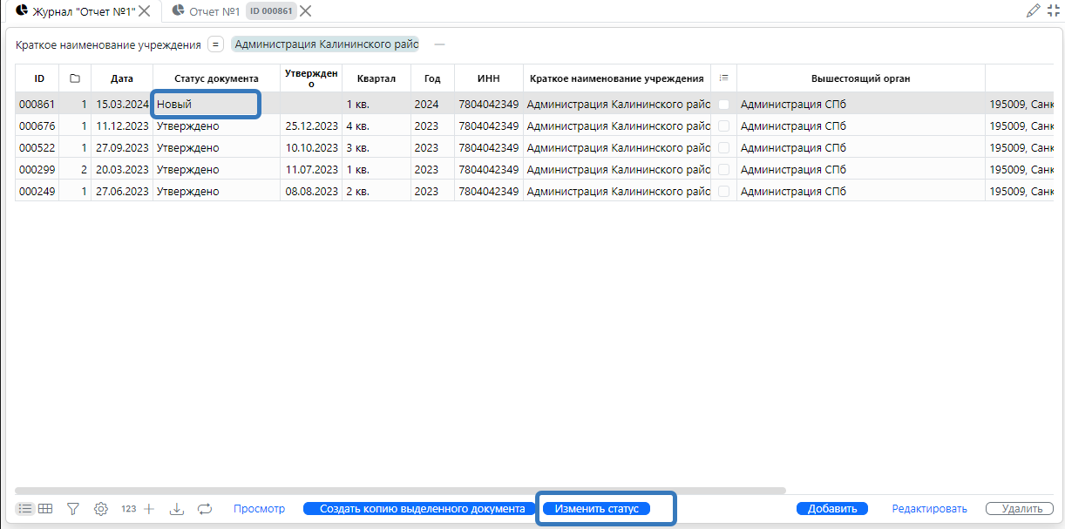1065x529 pixels.
Task: Switch to table grid view icon
Action: [x=45, y=509]
